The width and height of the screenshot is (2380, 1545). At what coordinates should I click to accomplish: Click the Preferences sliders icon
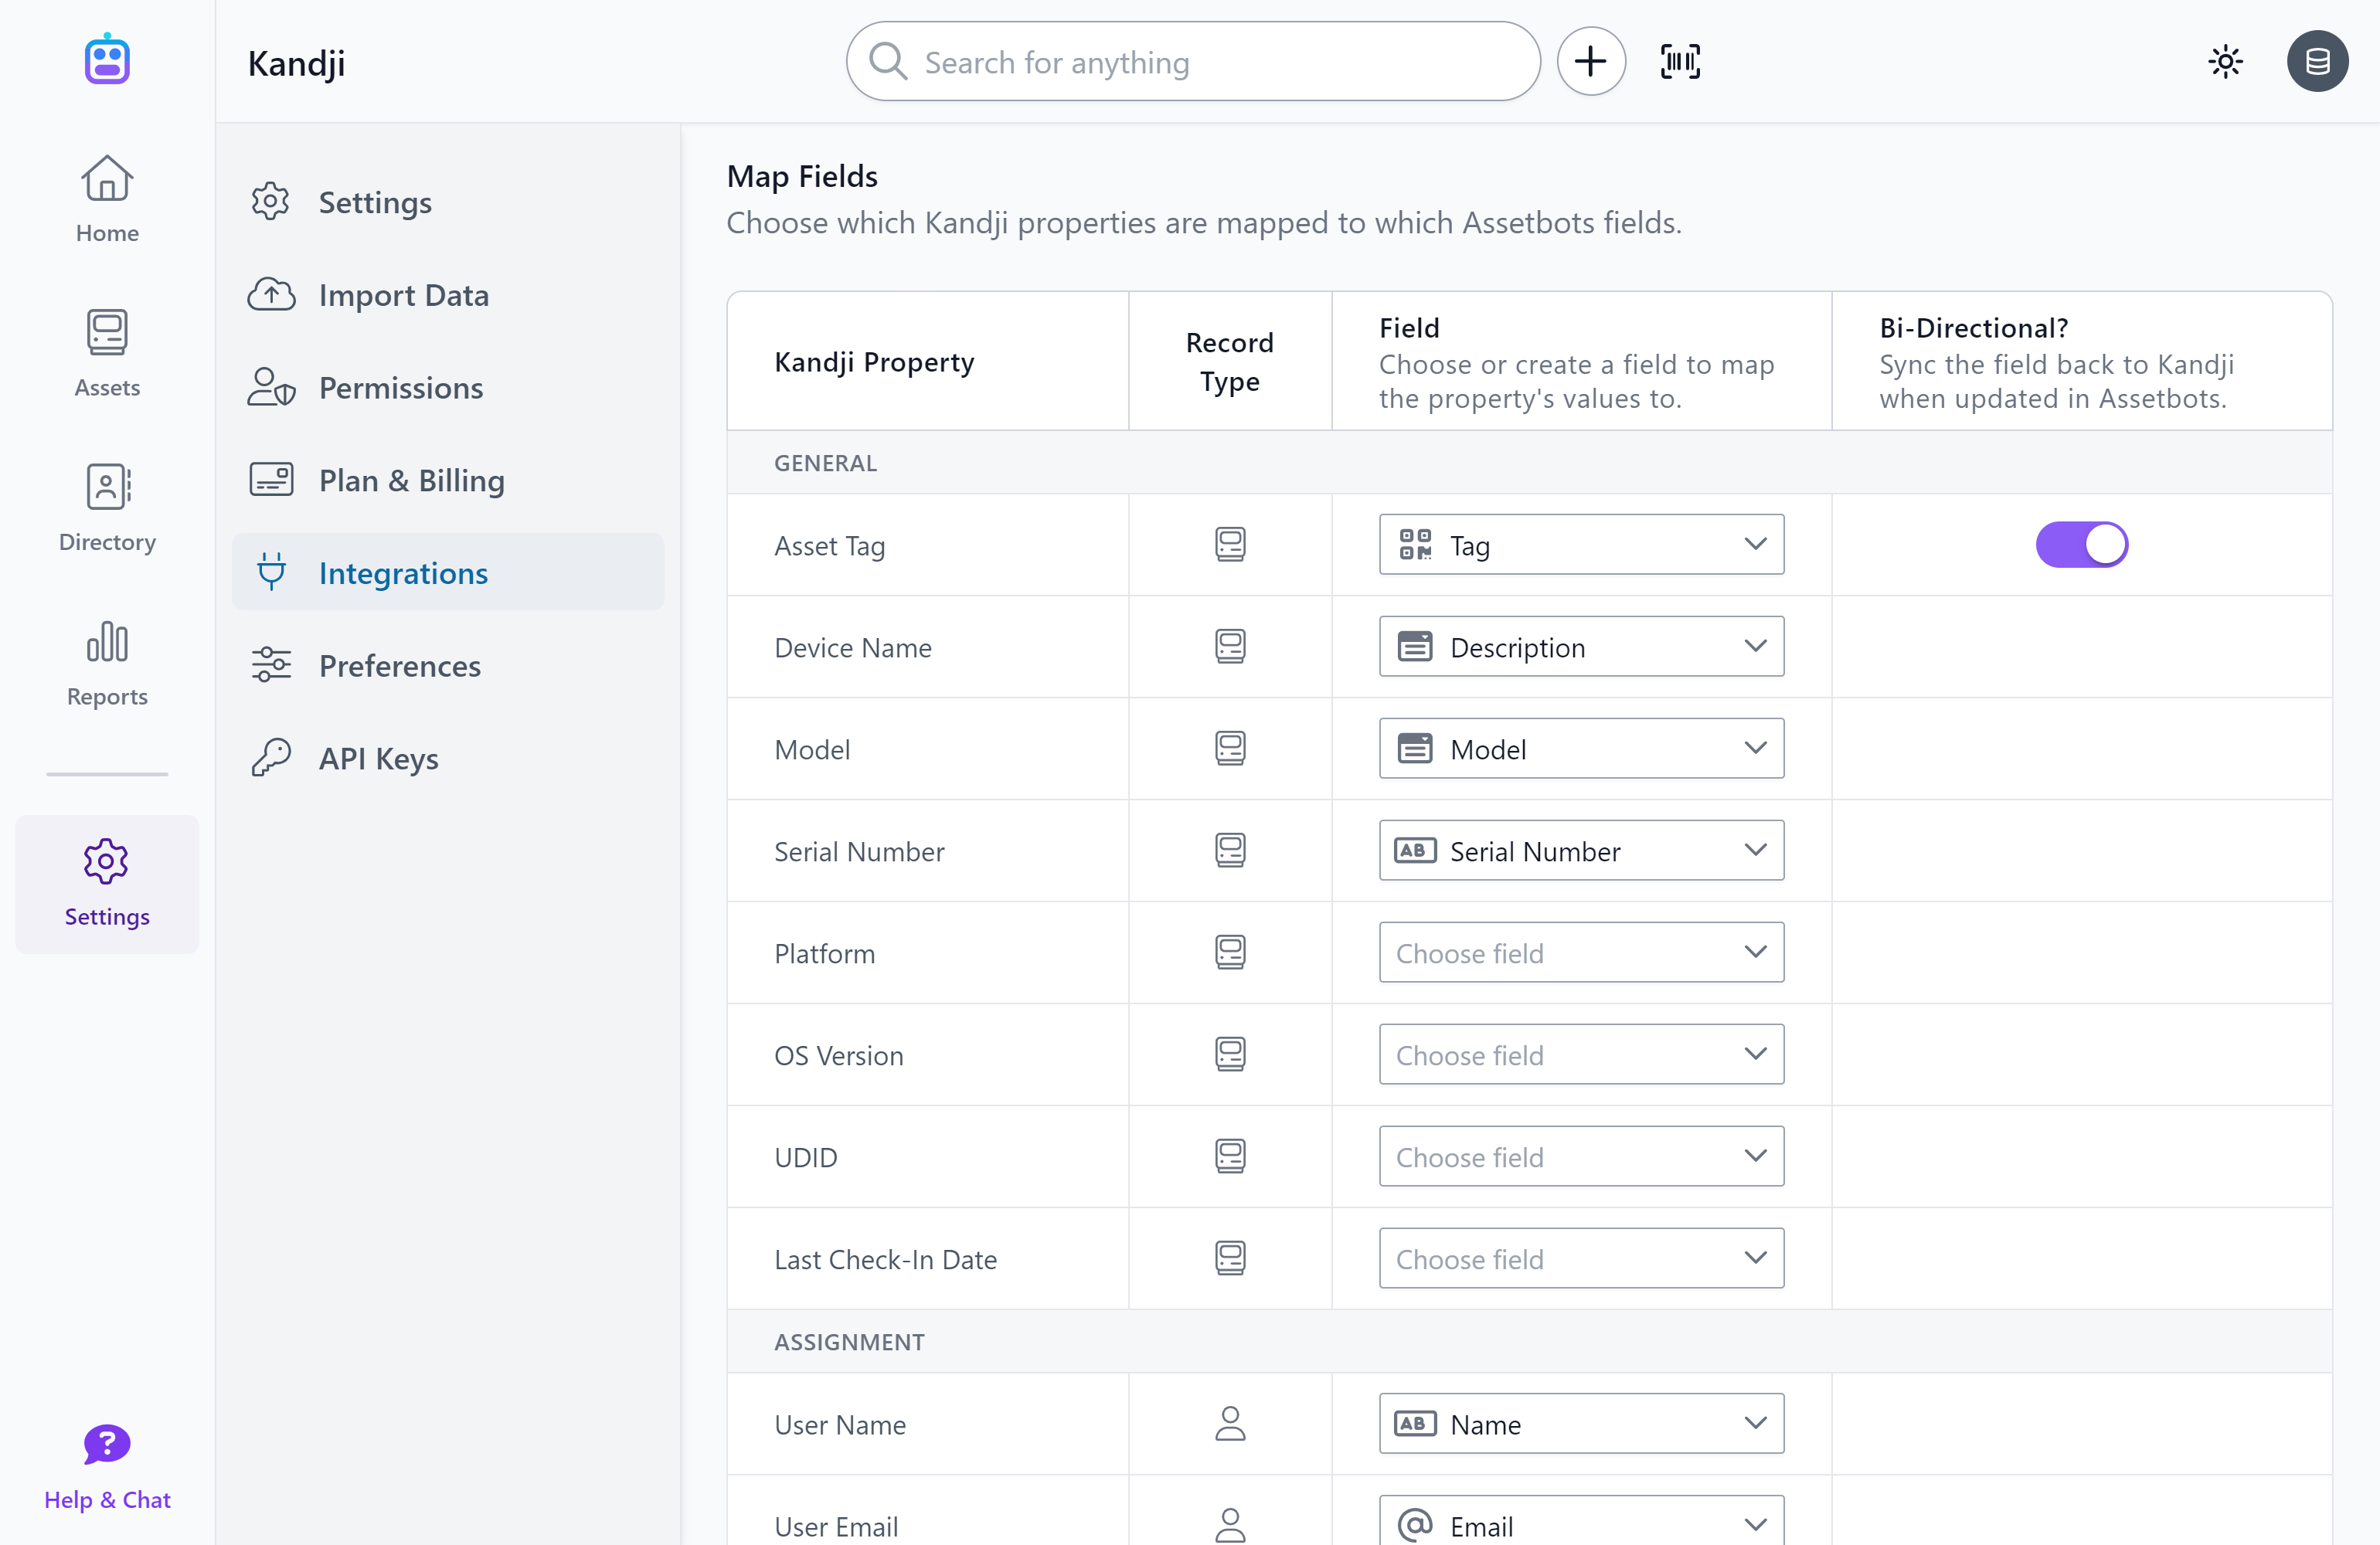pyautogui.click(x=271, y=665)
